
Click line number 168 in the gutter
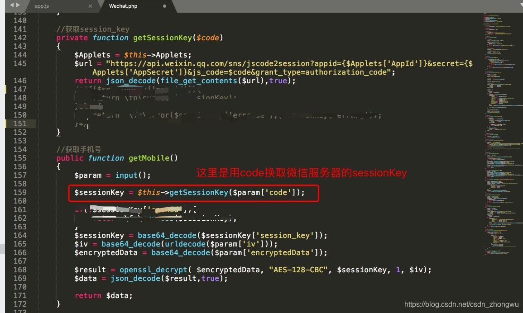[20, 270]
